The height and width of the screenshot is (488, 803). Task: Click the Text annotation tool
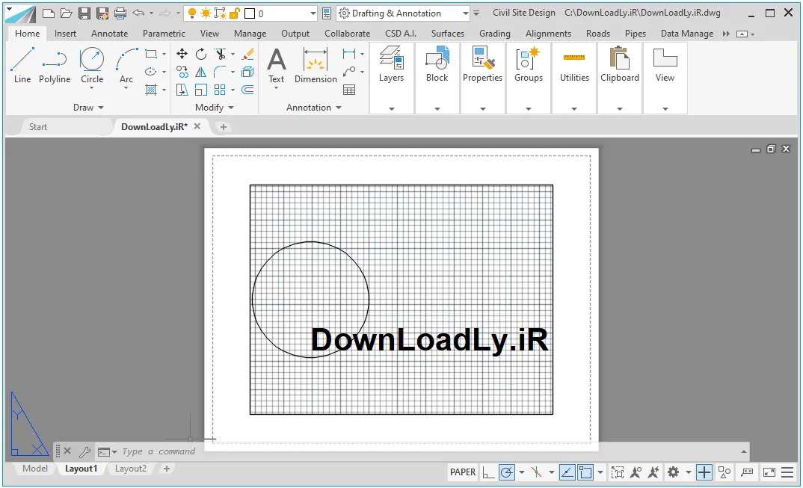(x=277, y=65)
